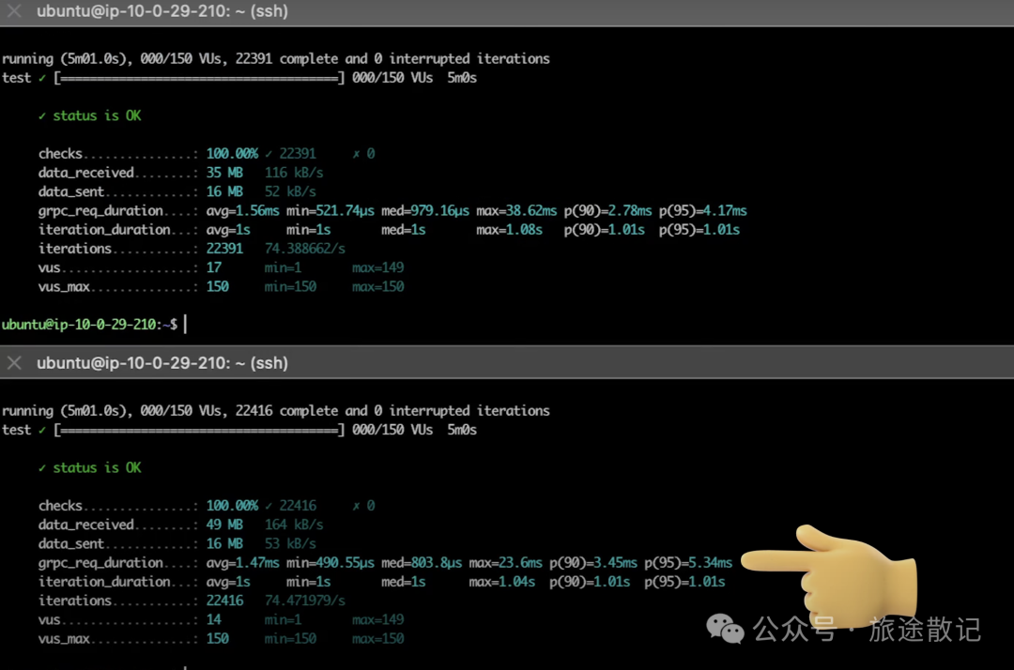Screen dimensions: 1014x670
Task: Close the lower ssh terminal pane
Action: (x=14, y=363)
